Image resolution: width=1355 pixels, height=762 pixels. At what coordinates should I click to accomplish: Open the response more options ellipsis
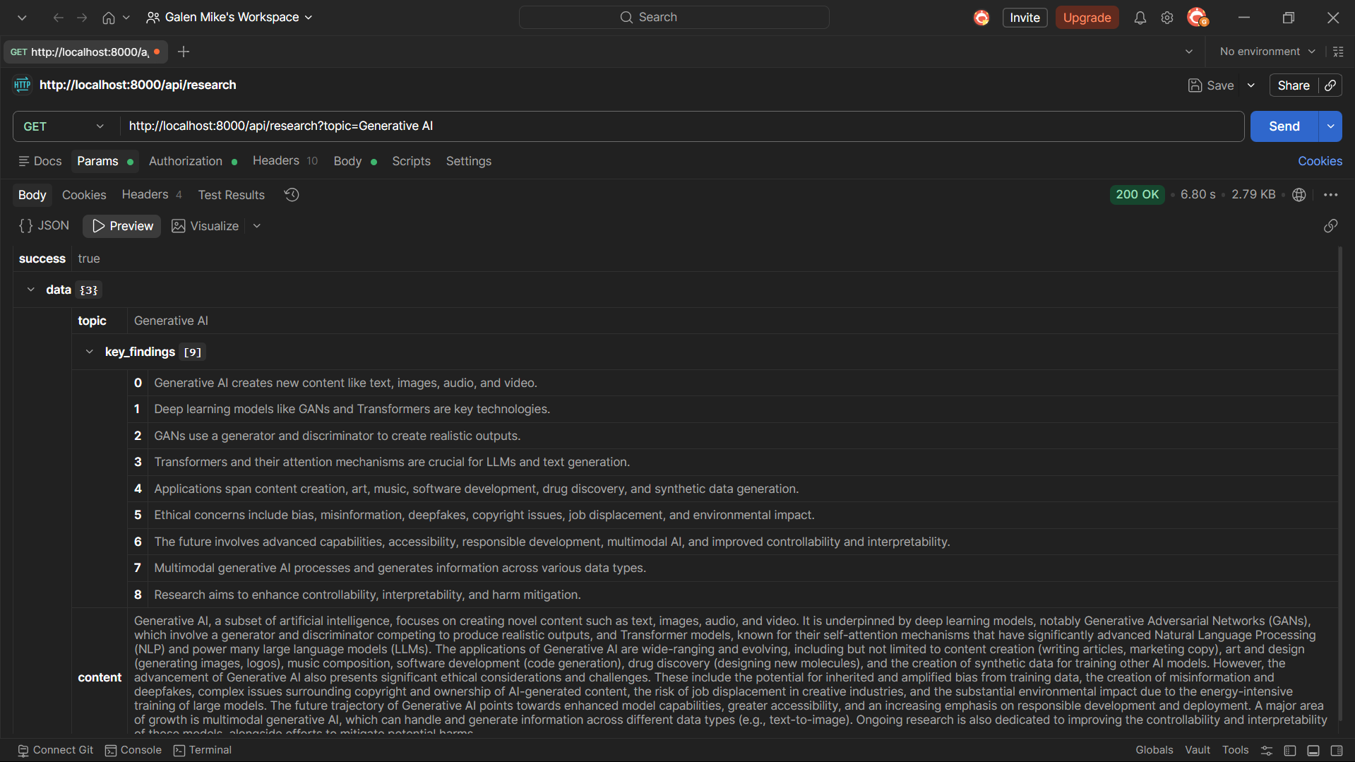pyautogui.click(x=1330, y=195)
